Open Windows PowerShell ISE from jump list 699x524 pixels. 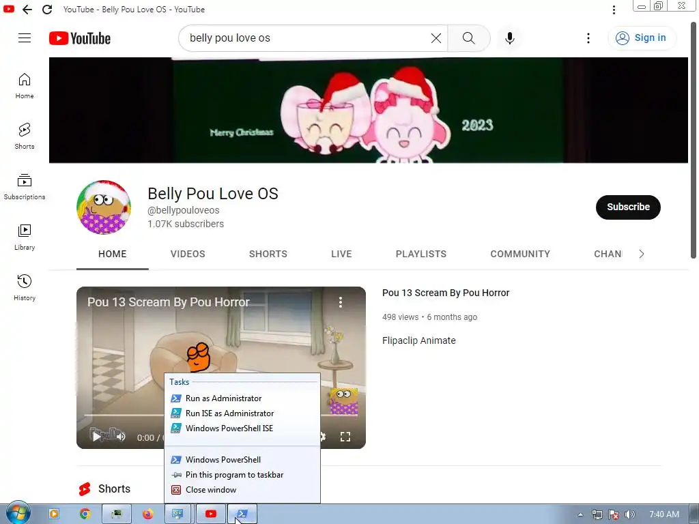click(x=242, y=428)
